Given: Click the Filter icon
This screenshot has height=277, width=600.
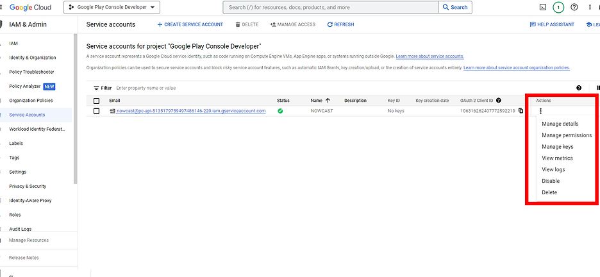Looking at the screenshot, I should (96, 88).
